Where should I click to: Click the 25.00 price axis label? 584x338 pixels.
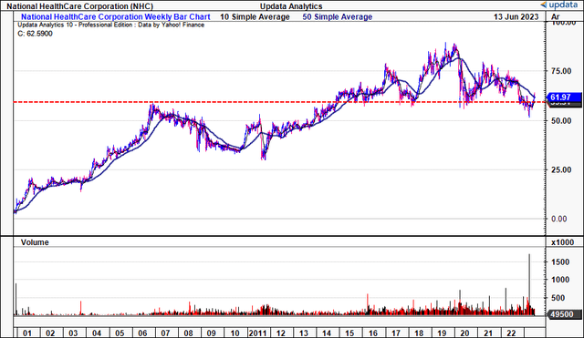tap(561, 169)
